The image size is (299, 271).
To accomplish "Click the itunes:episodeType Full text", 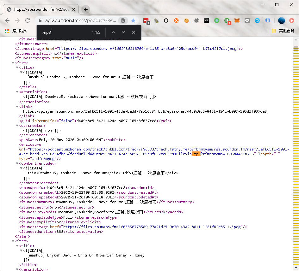I will pyautogui.click(x=67, y=217).
